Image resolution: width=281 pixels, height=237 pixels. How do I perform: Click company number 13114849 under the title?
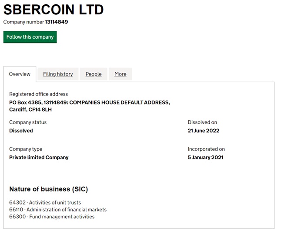(x=56, y=22)
